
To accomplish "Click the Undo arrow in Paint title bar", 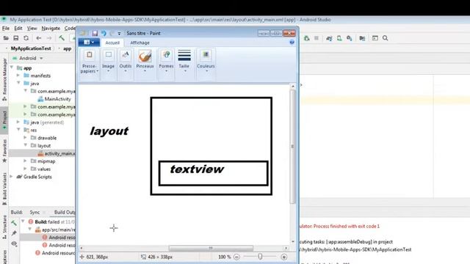I will [104, 33].
